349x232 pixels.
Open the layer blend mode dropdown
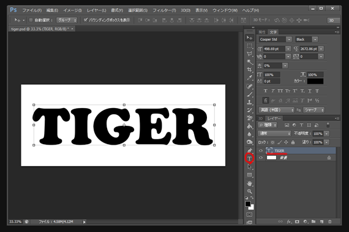click(x=274, y=134)
